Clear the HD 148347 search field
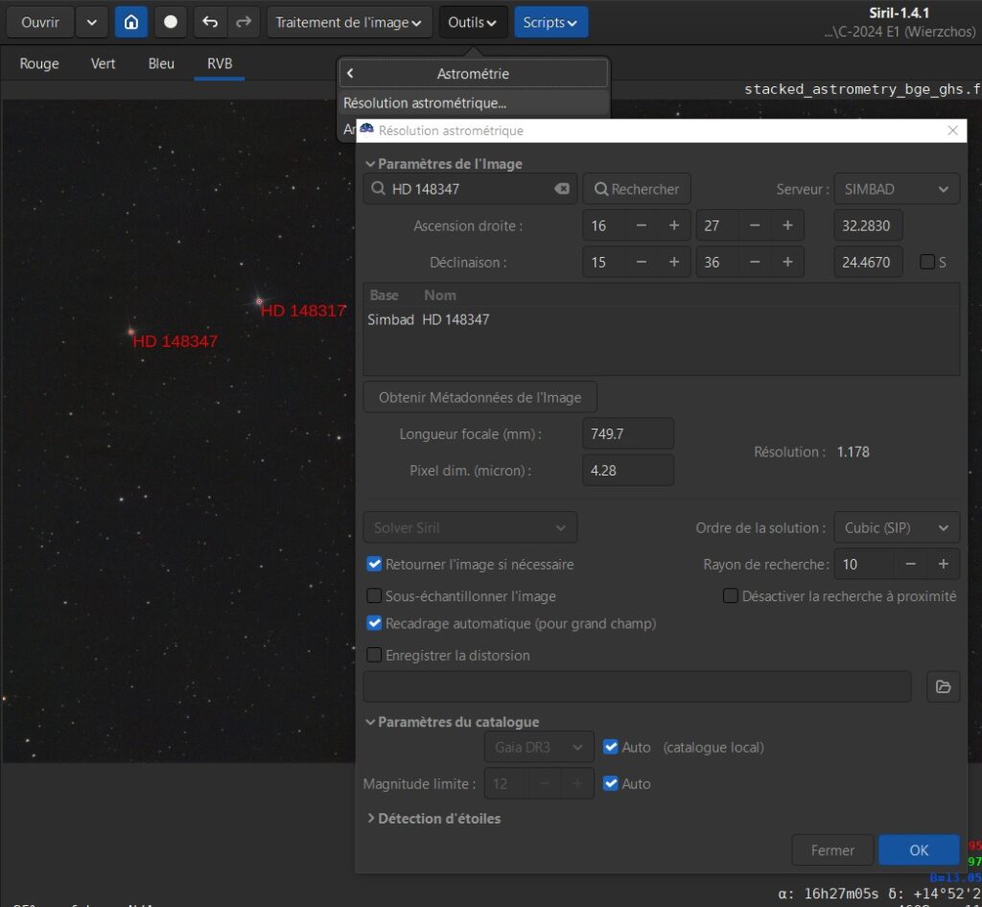Screen dimensions: 982x907 [562, 189]
